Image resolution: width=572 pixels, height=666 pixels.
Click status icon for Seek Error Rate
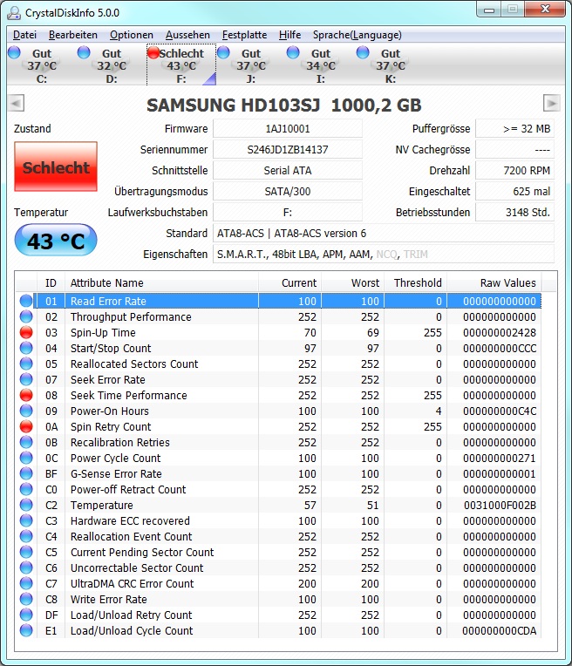[x=26, y=379]
